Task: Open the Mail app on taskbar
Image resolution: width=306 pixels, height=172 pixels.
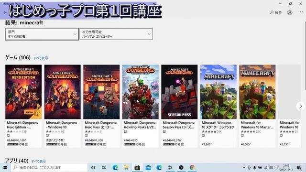Action: tap(148, 168)
